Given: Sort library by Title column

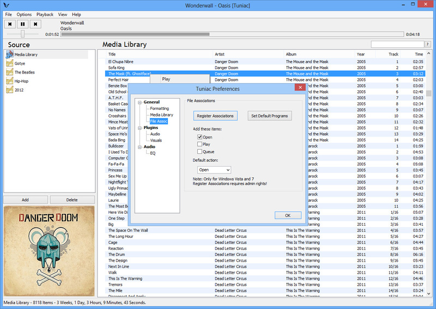Looking at the screenshot, I should (x=159, y=54).
